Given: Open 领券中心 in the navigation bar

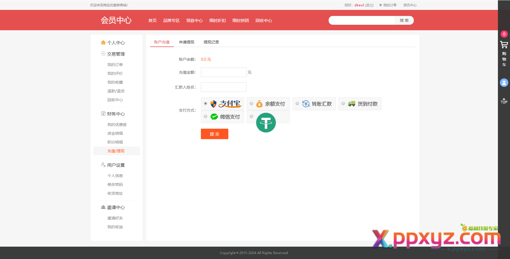Looking at the screenshot, I should point(195,20).
